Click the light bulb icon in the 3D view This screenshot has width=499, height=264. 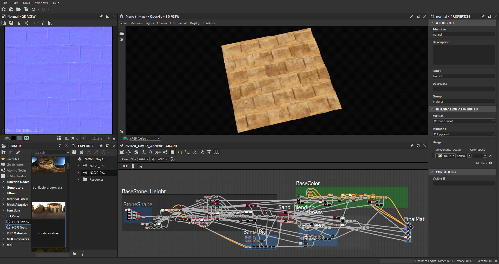click(121, 40)
